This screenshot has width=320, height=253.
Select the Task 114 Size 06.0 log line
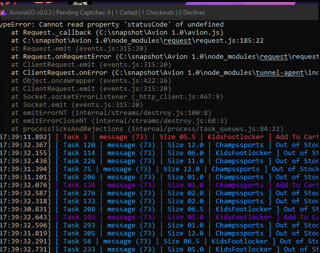[160, 153]
